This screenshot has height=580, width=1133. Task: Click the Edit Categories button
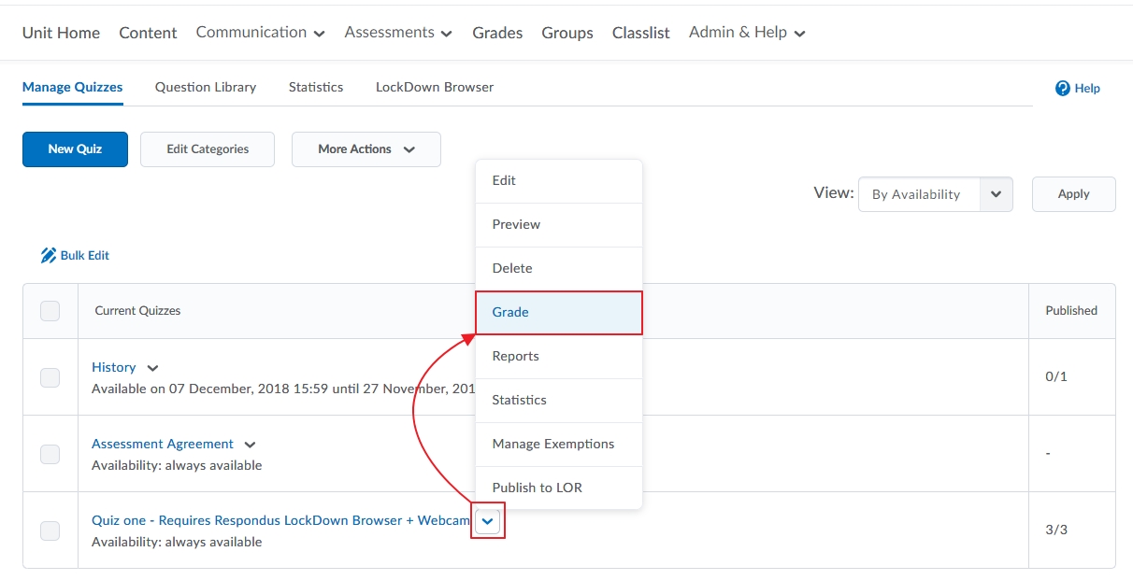coord(208,149)
